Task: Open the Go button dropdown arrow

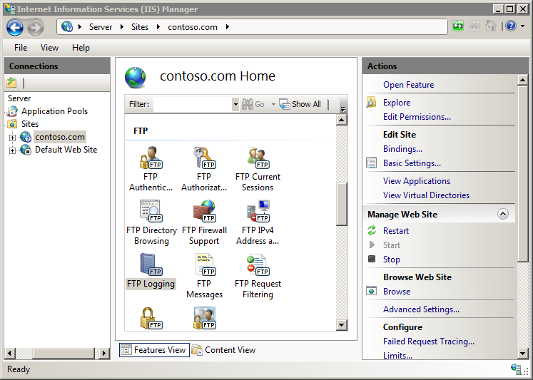Action: click(x=273, y=104)
